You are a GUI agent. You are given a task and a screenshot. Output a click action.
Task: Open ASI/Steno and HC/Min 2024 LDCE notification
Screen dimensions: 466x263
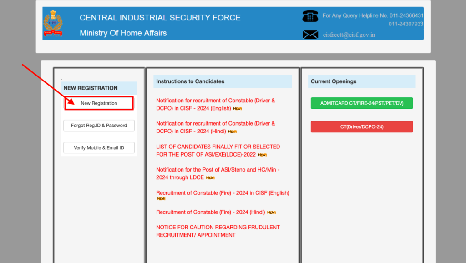pos(218,173)
